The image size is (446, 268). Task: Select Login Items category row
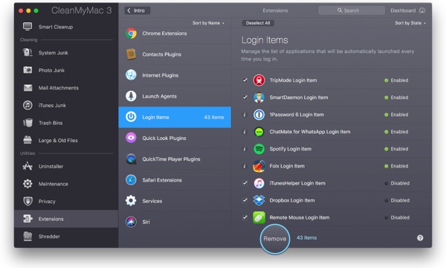pyautogui.click(x=175, y=117)
